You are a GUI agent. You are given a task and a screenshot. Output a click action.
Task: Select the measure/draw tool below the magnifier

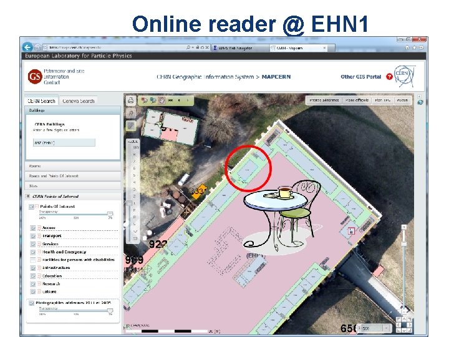131,125
